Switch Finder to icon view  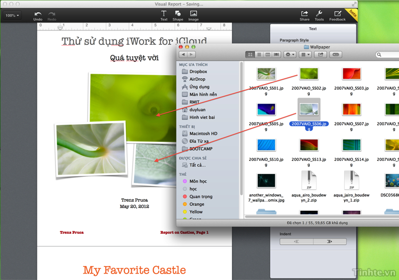pyautogui.click(x=250, y=54)
